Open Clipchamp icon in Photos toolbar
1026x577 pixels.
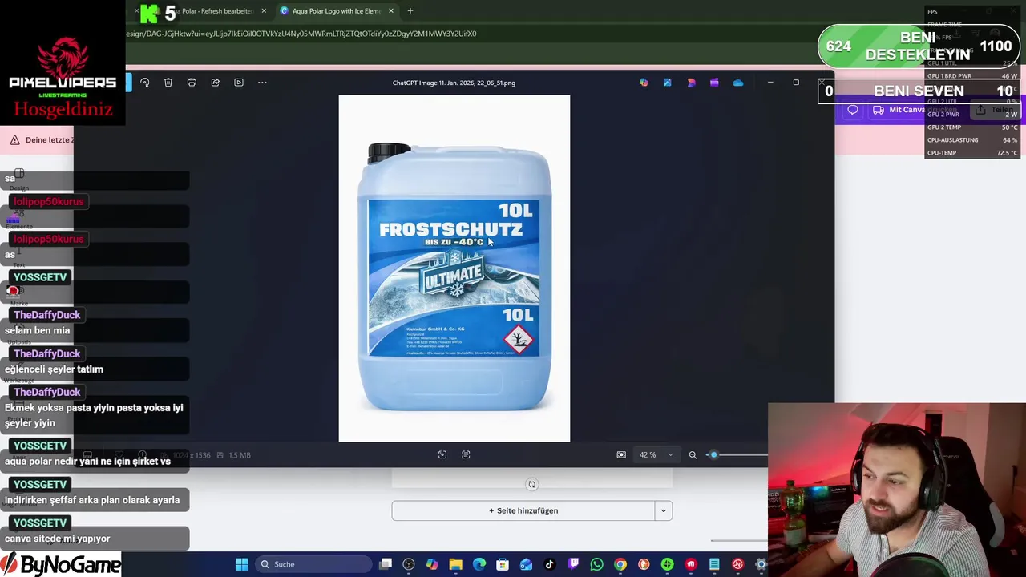tap(714, 83)
